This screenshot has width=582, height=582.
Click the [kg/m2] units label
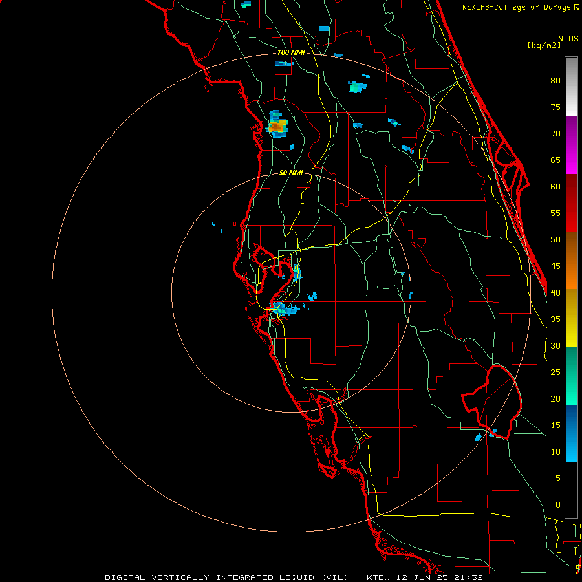click(x=544, y=45)
